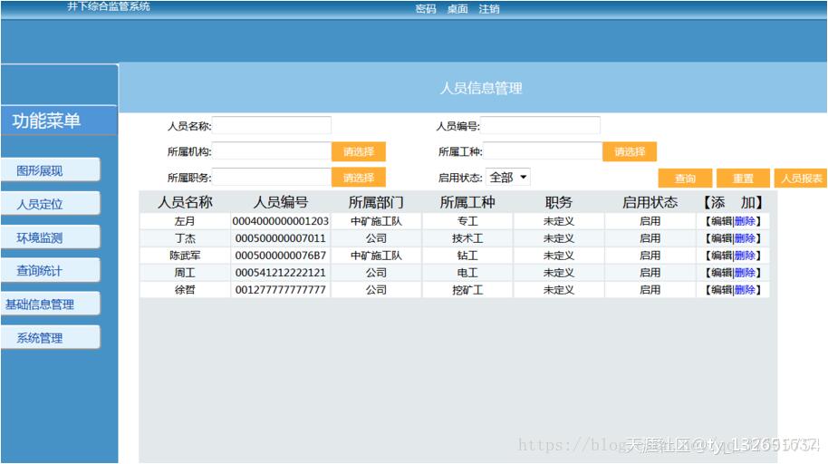Image resolution: width=828 pixels, height=464 pixels.
Task: Click the 钻工 job type cell
Action: pos(467,256)
